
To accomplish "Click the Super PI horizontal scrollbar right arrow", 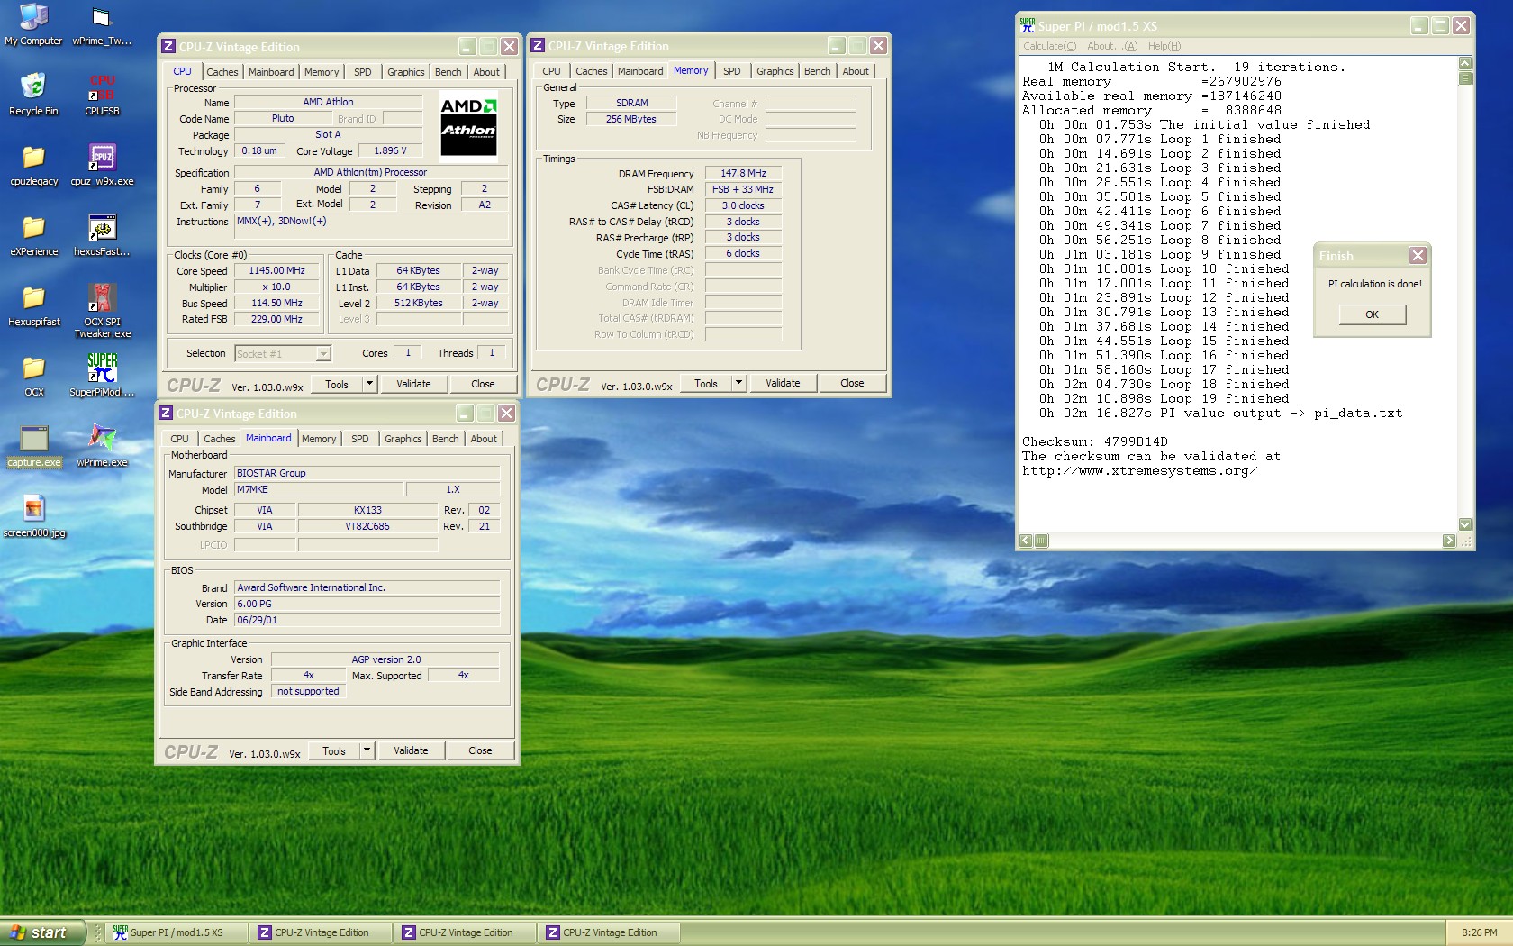I will point(1448,541).
